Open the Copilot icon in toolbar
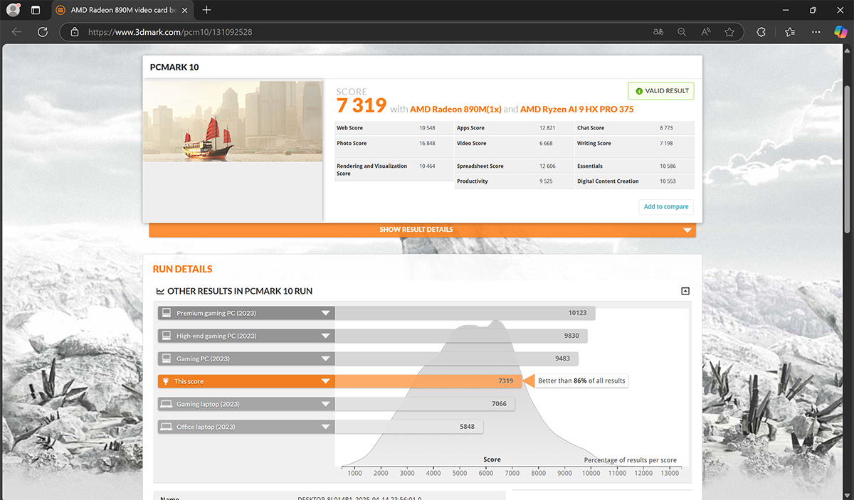The image size is (854, 500). (x=840, y=32)
